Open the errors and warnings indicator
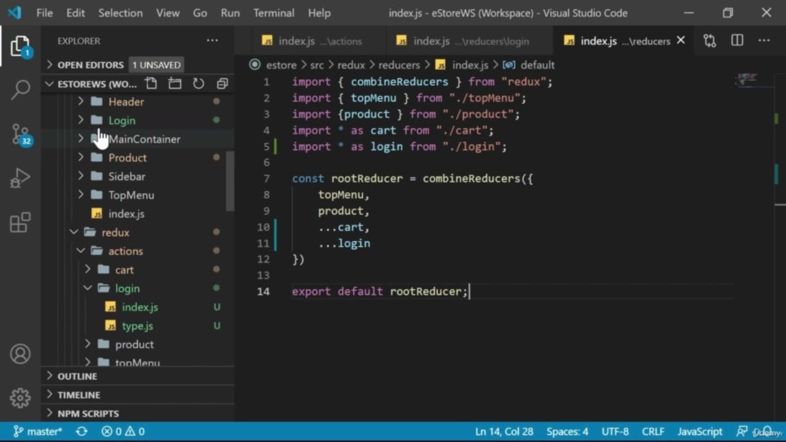 coord(123,432)
